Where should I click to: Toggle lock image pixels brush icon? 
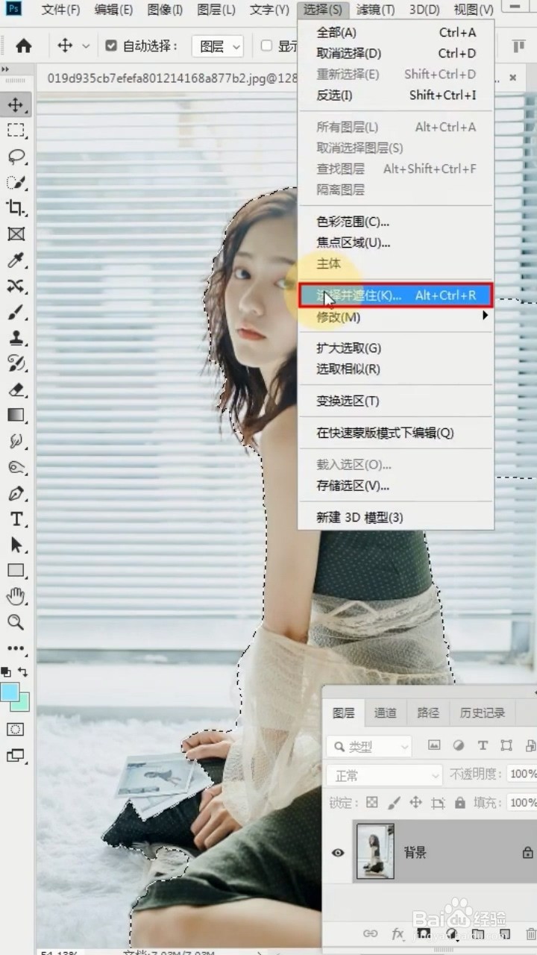coord(395,803)
